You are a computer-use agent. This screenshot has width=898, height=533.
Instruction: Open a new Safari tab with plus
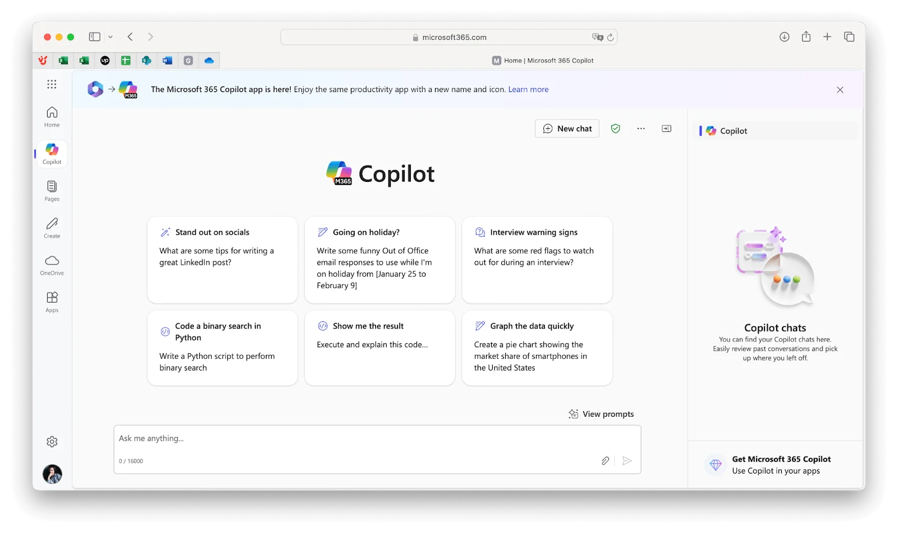coord(827,37)
